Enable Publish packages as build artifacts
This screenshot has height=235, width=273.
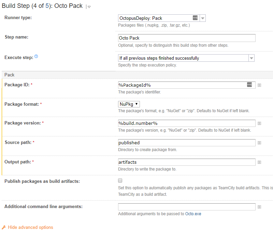click(120, 180)
